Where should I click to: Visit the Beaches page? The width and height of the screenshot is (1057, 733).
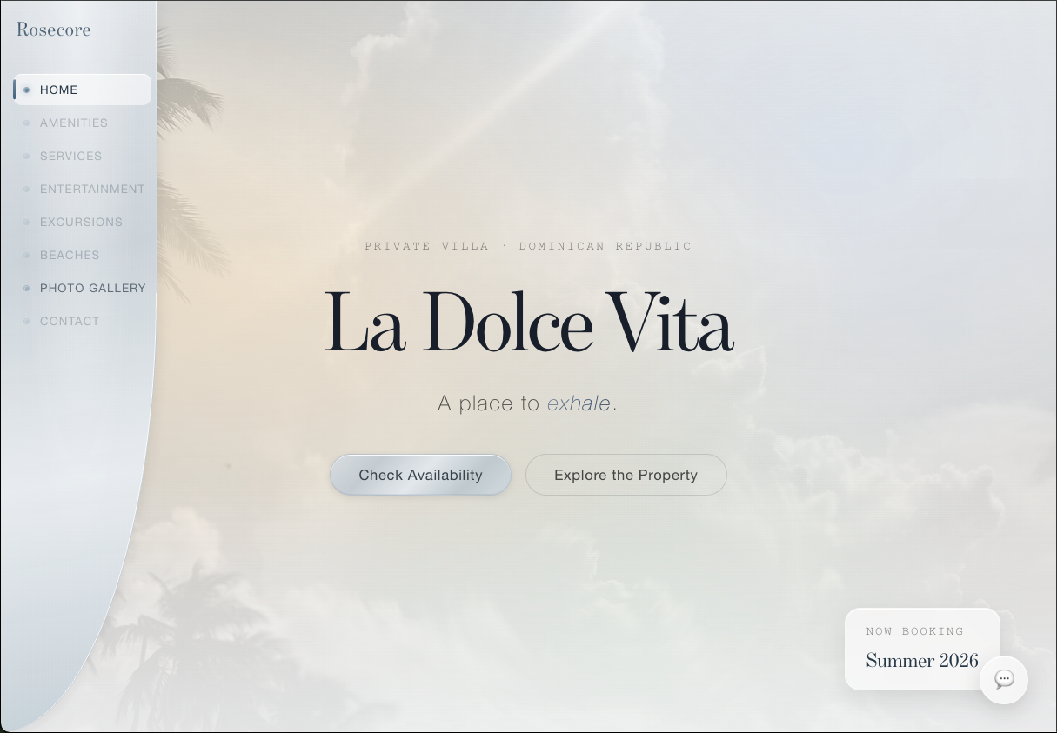pyautogui.click(x=83, y=255)
